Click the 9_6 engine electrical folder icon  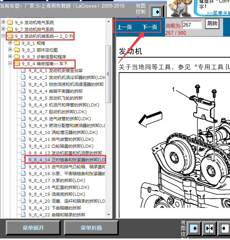10,23
